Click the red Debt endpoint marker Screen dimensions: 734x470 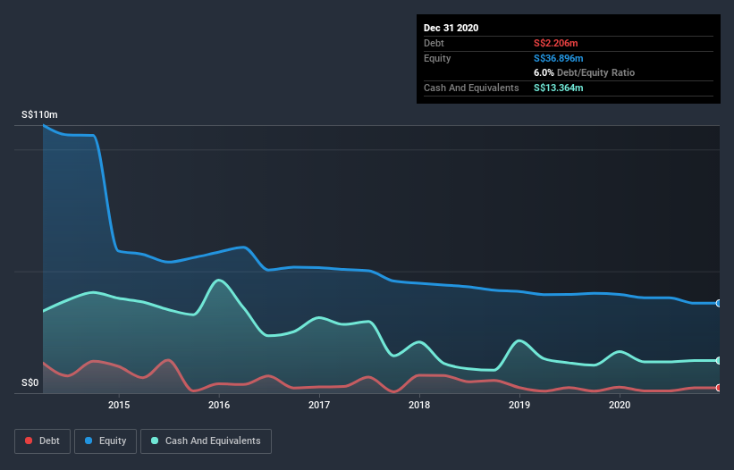point(719,388)
